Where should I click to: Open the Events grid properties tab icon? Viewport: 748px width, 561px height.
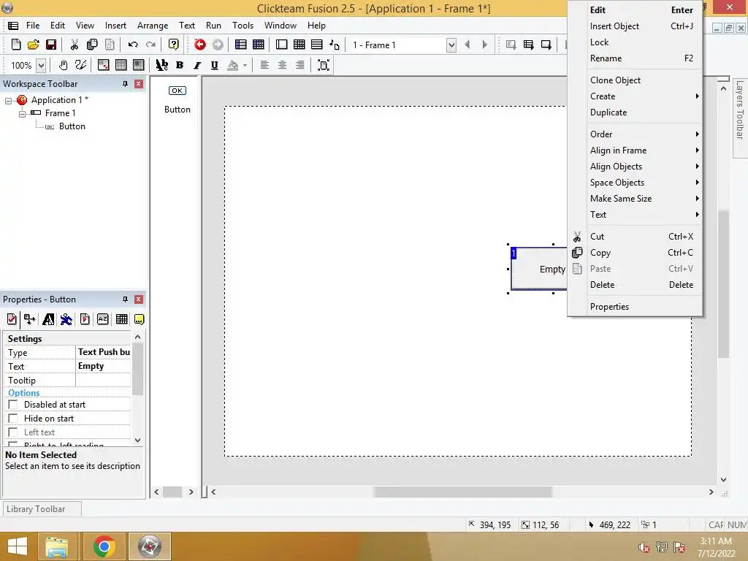(122, 319)
